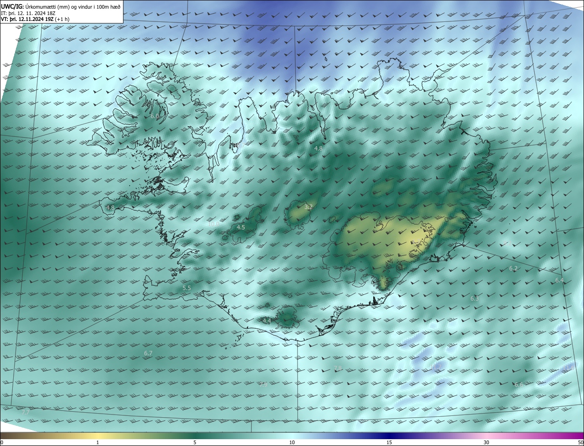Image resolution: width=584 pixels, height=446 pixels.
Task: Click the 0 label on the color scale
Action: (x=2, y=442)
